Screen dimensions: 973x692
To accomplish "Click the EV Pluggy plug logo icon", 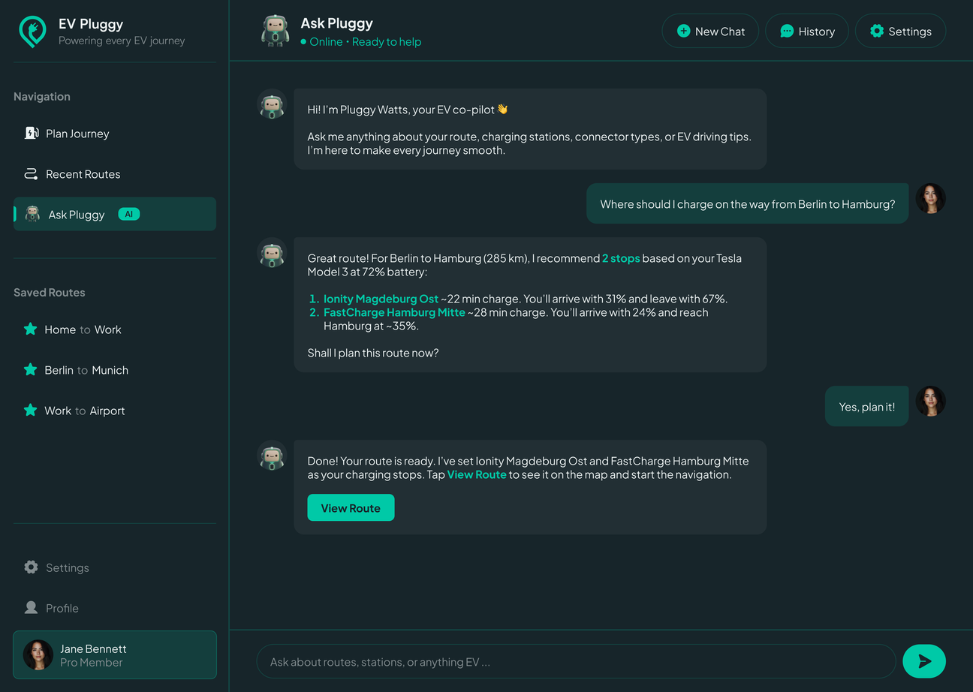I will pyautogui.click(x=32, y=32).
